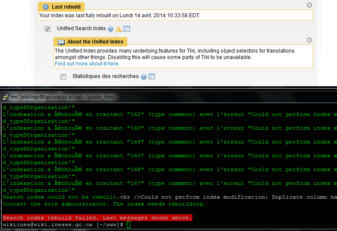Click the terminal prompt 'wikiines@wiki.inesss.qc.ca'
This screenshot has height=231, width=337.
pos(47,225)
